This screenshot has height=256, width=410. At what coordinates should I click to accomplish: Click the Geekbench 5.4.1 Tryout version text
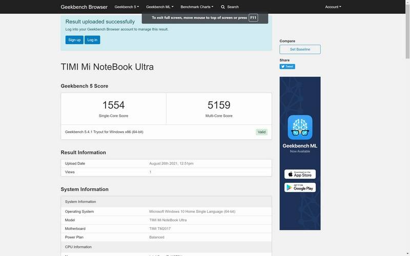click(104, 132)
